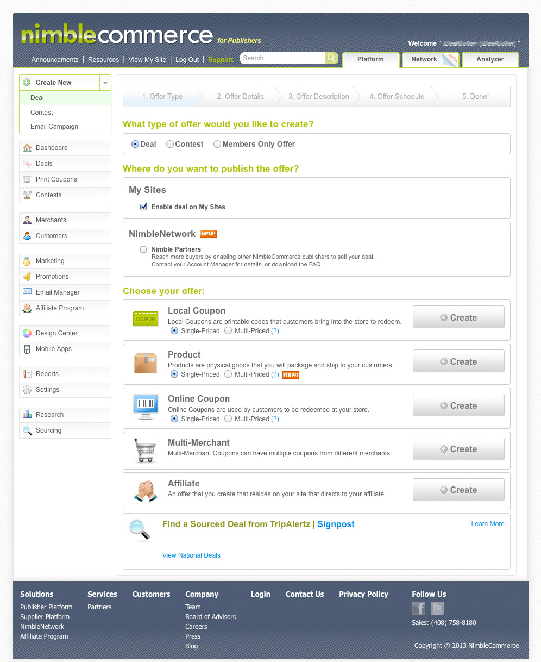Image resolution: width=541 pixels, height=662 pixels.
Task: Click the Affiliate handshake icon in offers
Action: pyautogui.click(x=145, y=491)
